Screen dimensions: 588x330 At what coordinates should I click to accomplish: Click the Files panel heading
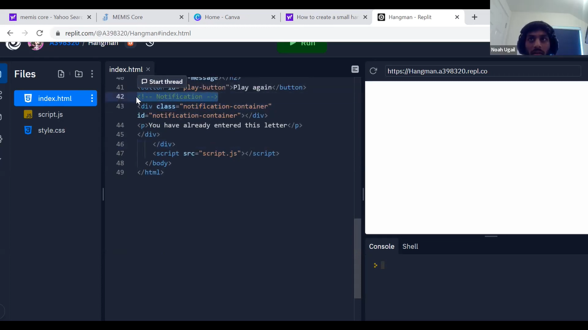point(25,74)
